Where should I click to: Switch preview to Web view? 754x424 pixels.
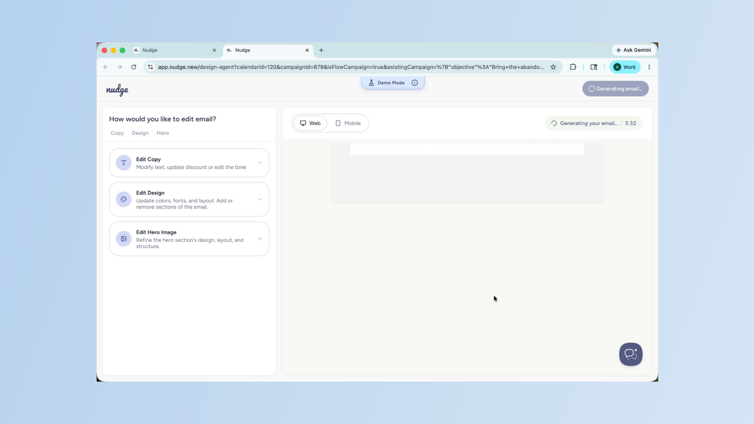tap(310, 123)
